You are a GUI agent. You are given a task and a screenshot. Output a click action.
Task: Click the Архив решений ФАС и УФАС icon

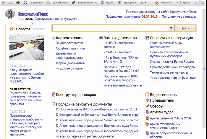[147, 118]
